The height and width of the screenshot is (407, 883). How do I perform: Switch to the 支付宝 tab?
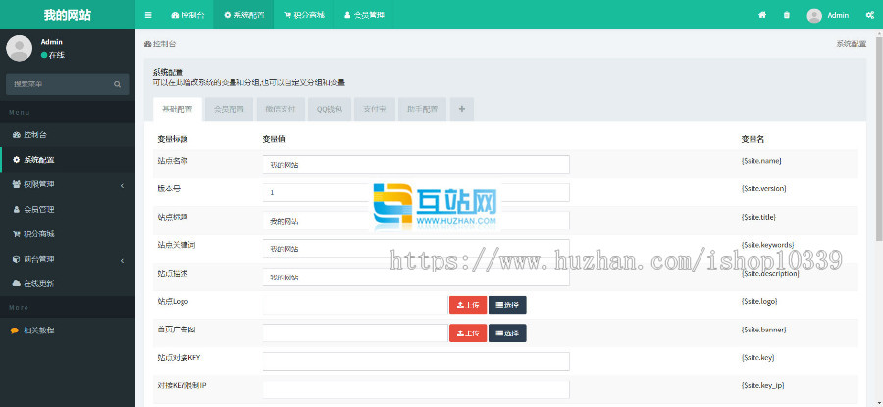click(x=375, y=109)
